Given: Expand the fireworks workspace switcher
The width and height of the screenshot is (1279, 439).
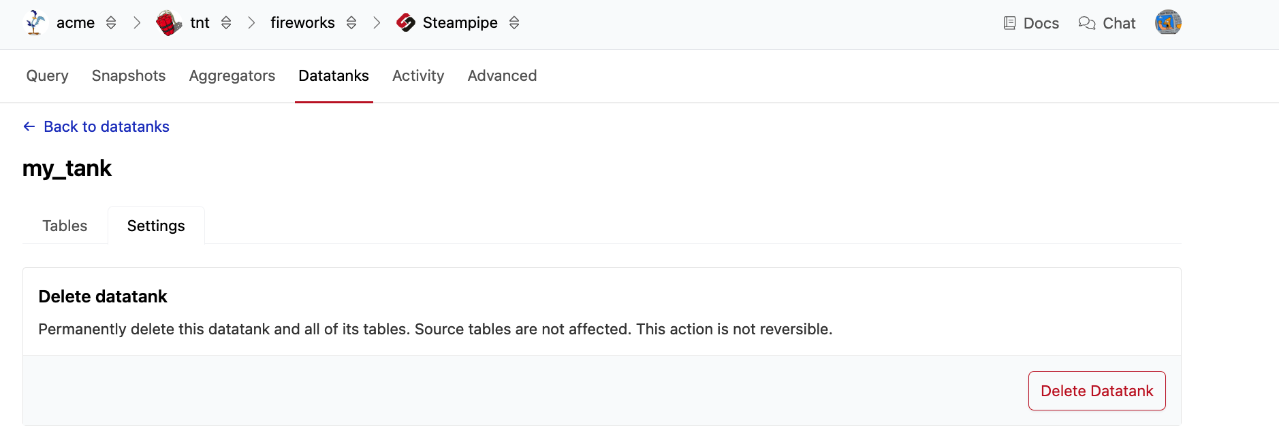Looking at the screenshot, I should (x=351, y=23).
